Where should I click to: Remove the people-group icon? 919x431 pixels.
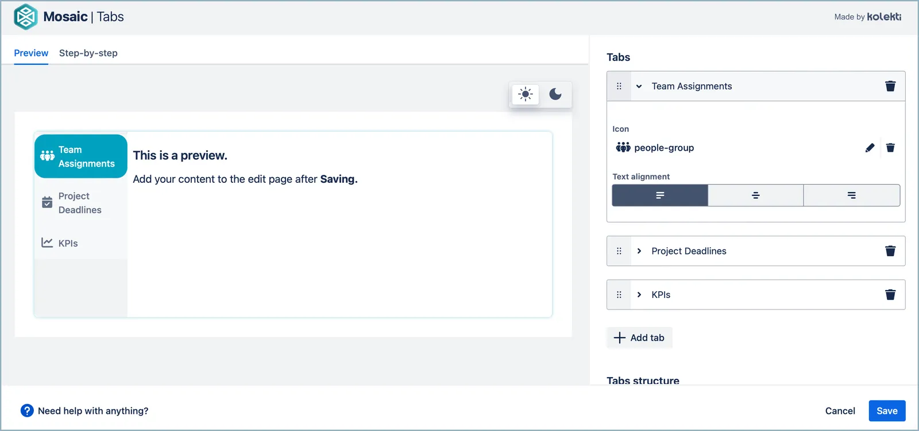(x=890, y=148)
